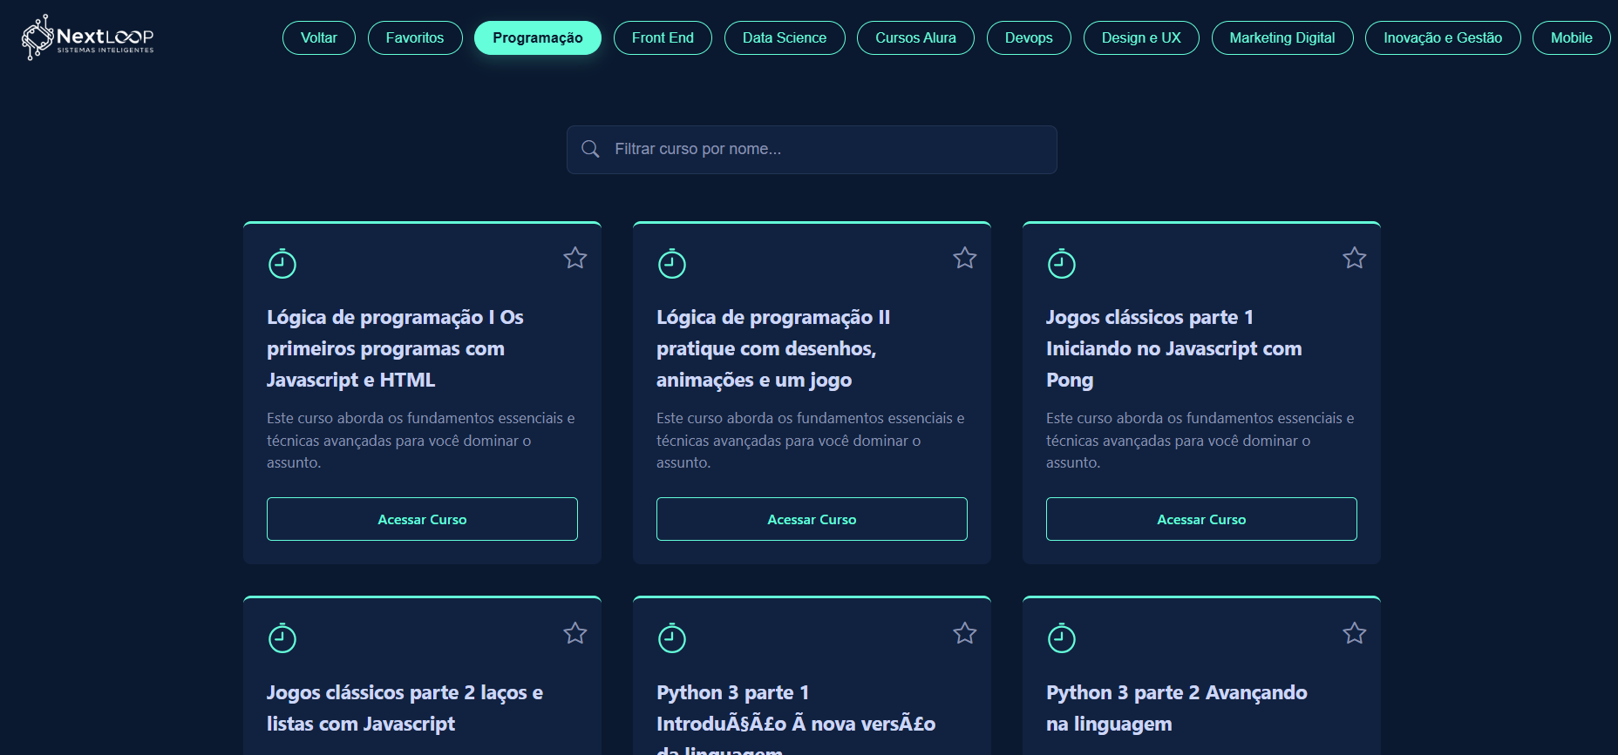Click clock icon on Lógica de programação II card

672,263
